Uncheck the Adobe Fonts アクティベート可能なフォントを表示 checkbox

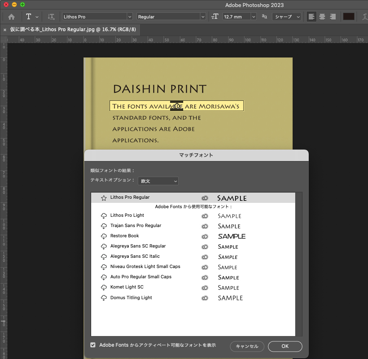93,345
